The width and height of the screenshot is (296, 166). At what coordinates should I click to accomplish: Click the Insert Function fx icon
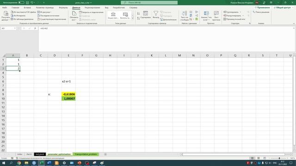point(35,28)
